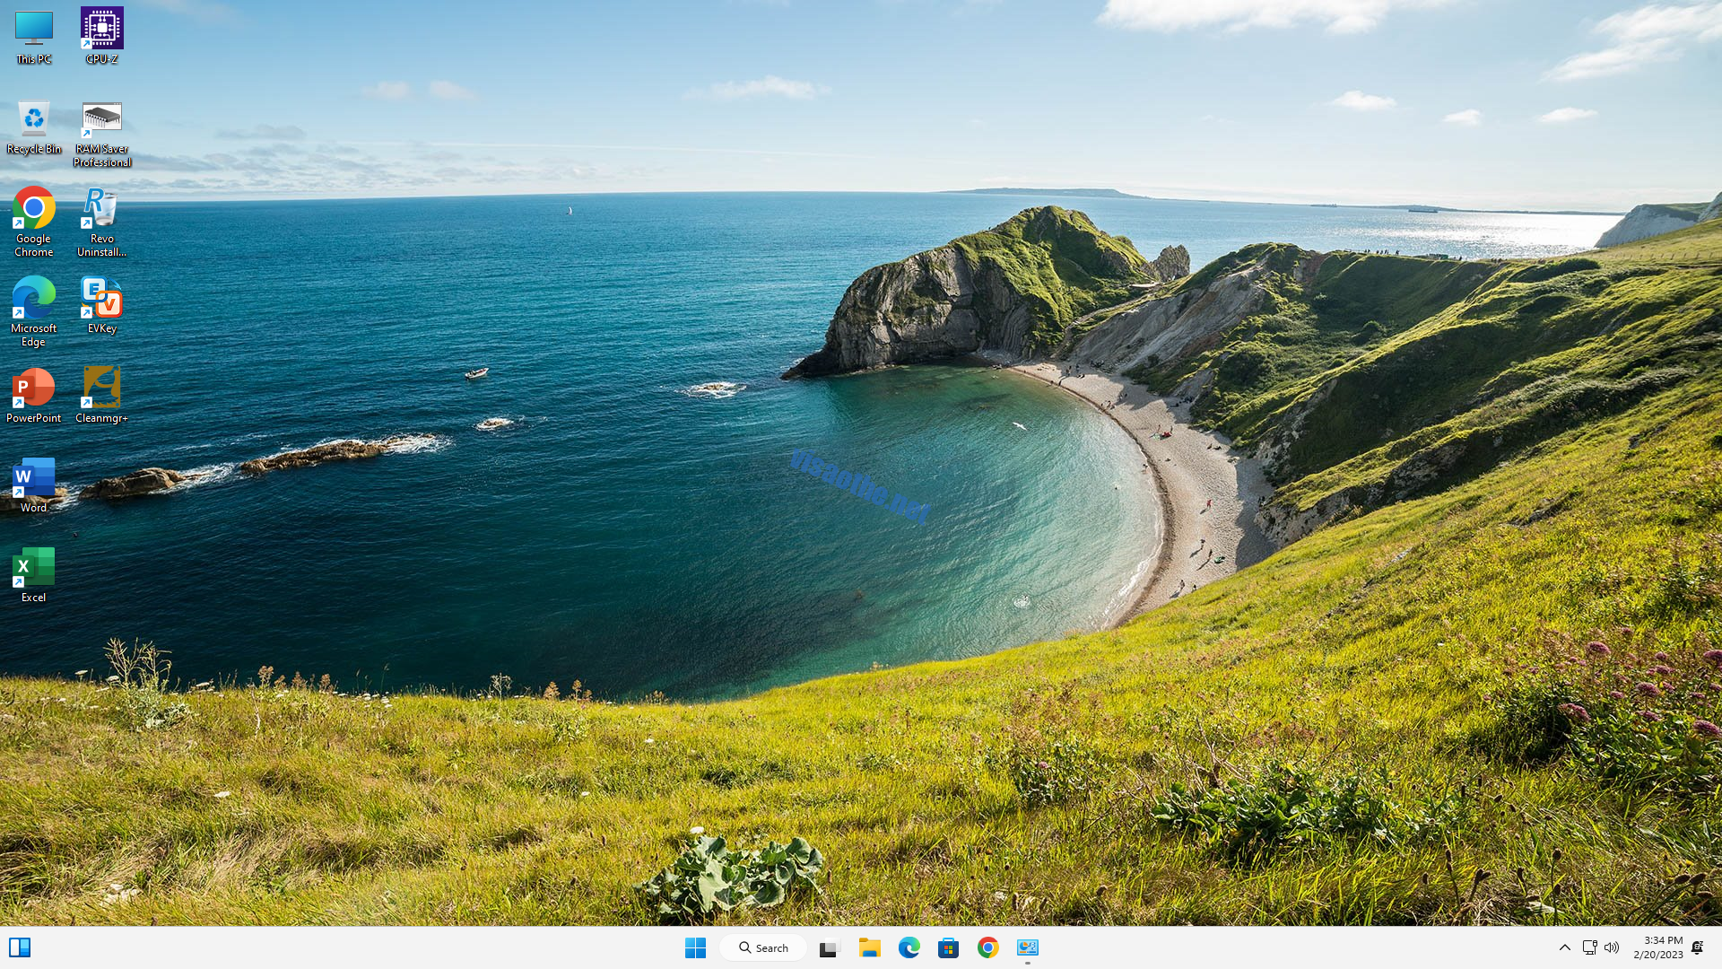Open Microsoft Store from the taskbar
Viewport: 1722px width, 969px height.
(948, 947)
